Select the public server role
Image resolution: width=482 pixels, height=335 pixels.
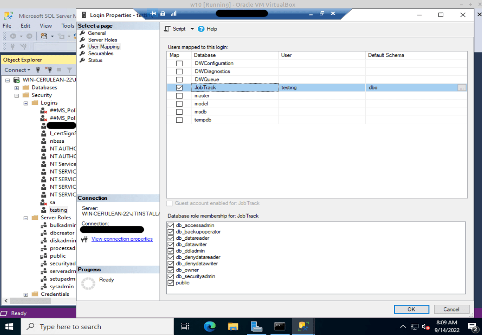(x=57, y=256)
